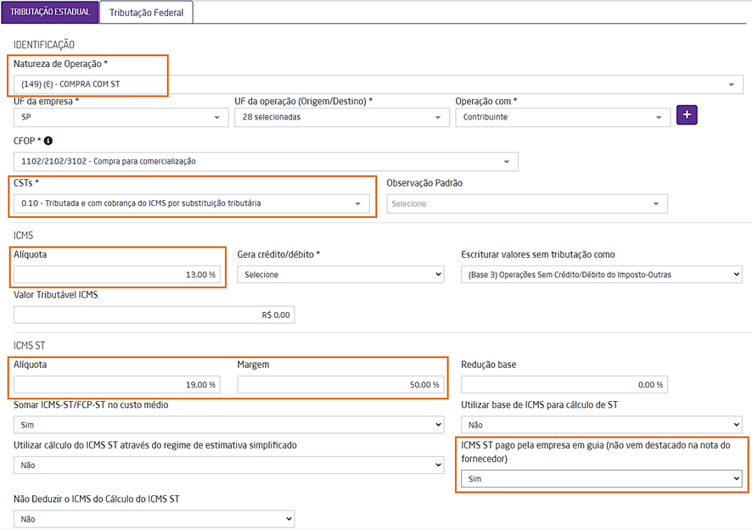Open Não Deduzir o ICMS dropdown
The width and height of the screenshot is (752, 530).
click(x=154, y=518)
